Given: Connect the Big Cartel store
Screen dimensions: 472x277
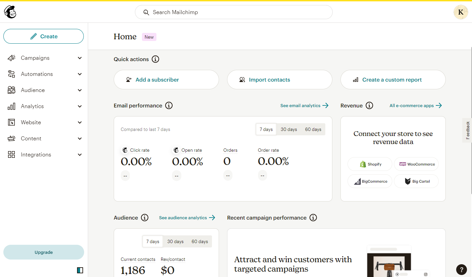Looking at the screenshot, I should pyautogui.click(x=416, y=181).
